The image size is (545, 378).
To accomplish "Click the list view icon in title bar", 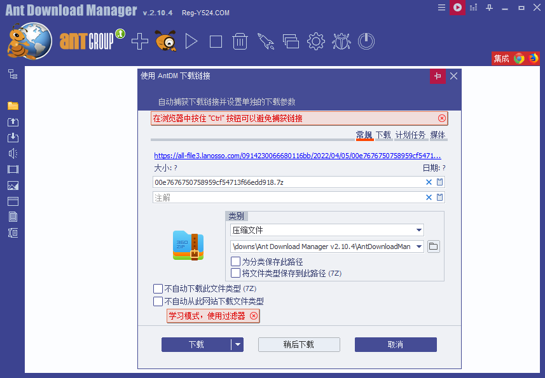I will click(473, 7).
